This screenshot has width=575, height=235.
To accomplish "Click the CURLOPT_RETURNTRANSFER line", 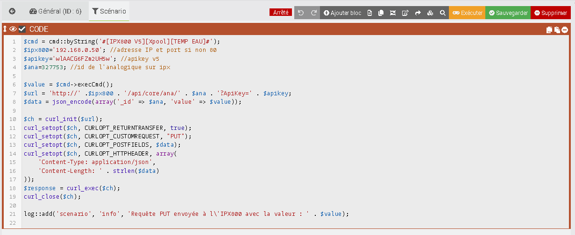I will [108, 128].
